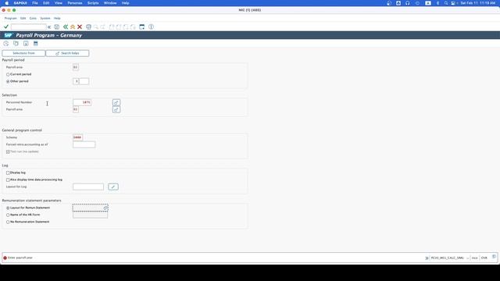500x281 pixels.
Task: Open the Apple menu
Action: tap(7, 3)
